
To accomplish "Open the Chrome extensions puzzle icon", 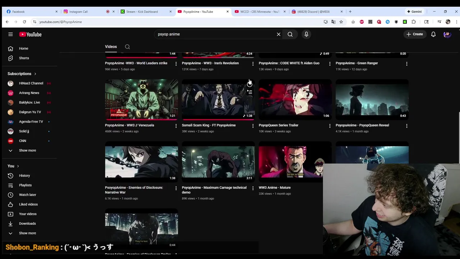I will click(414, 22).
